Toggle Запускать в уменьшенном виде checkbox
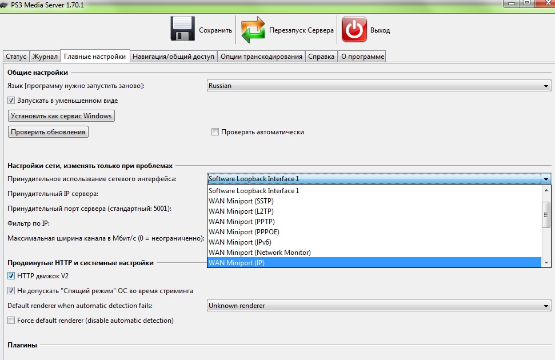This screenshot has height=360, width=555. click(x=11, y=101)
